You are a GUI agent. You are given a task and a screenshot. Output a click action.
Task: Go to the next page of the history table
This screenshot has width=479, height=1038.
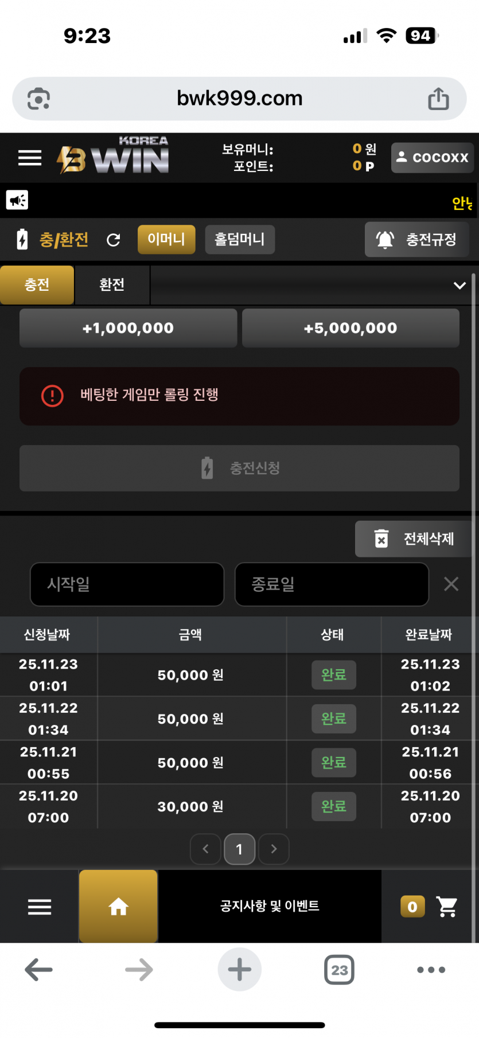[x=274, y=849]
